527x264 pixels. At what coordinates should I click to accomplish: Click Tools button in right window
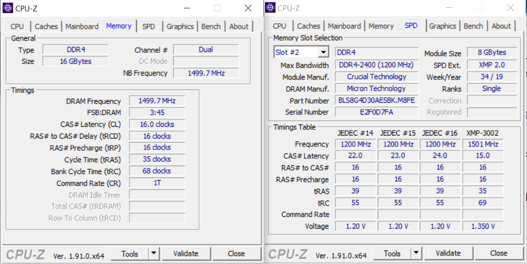392,254
